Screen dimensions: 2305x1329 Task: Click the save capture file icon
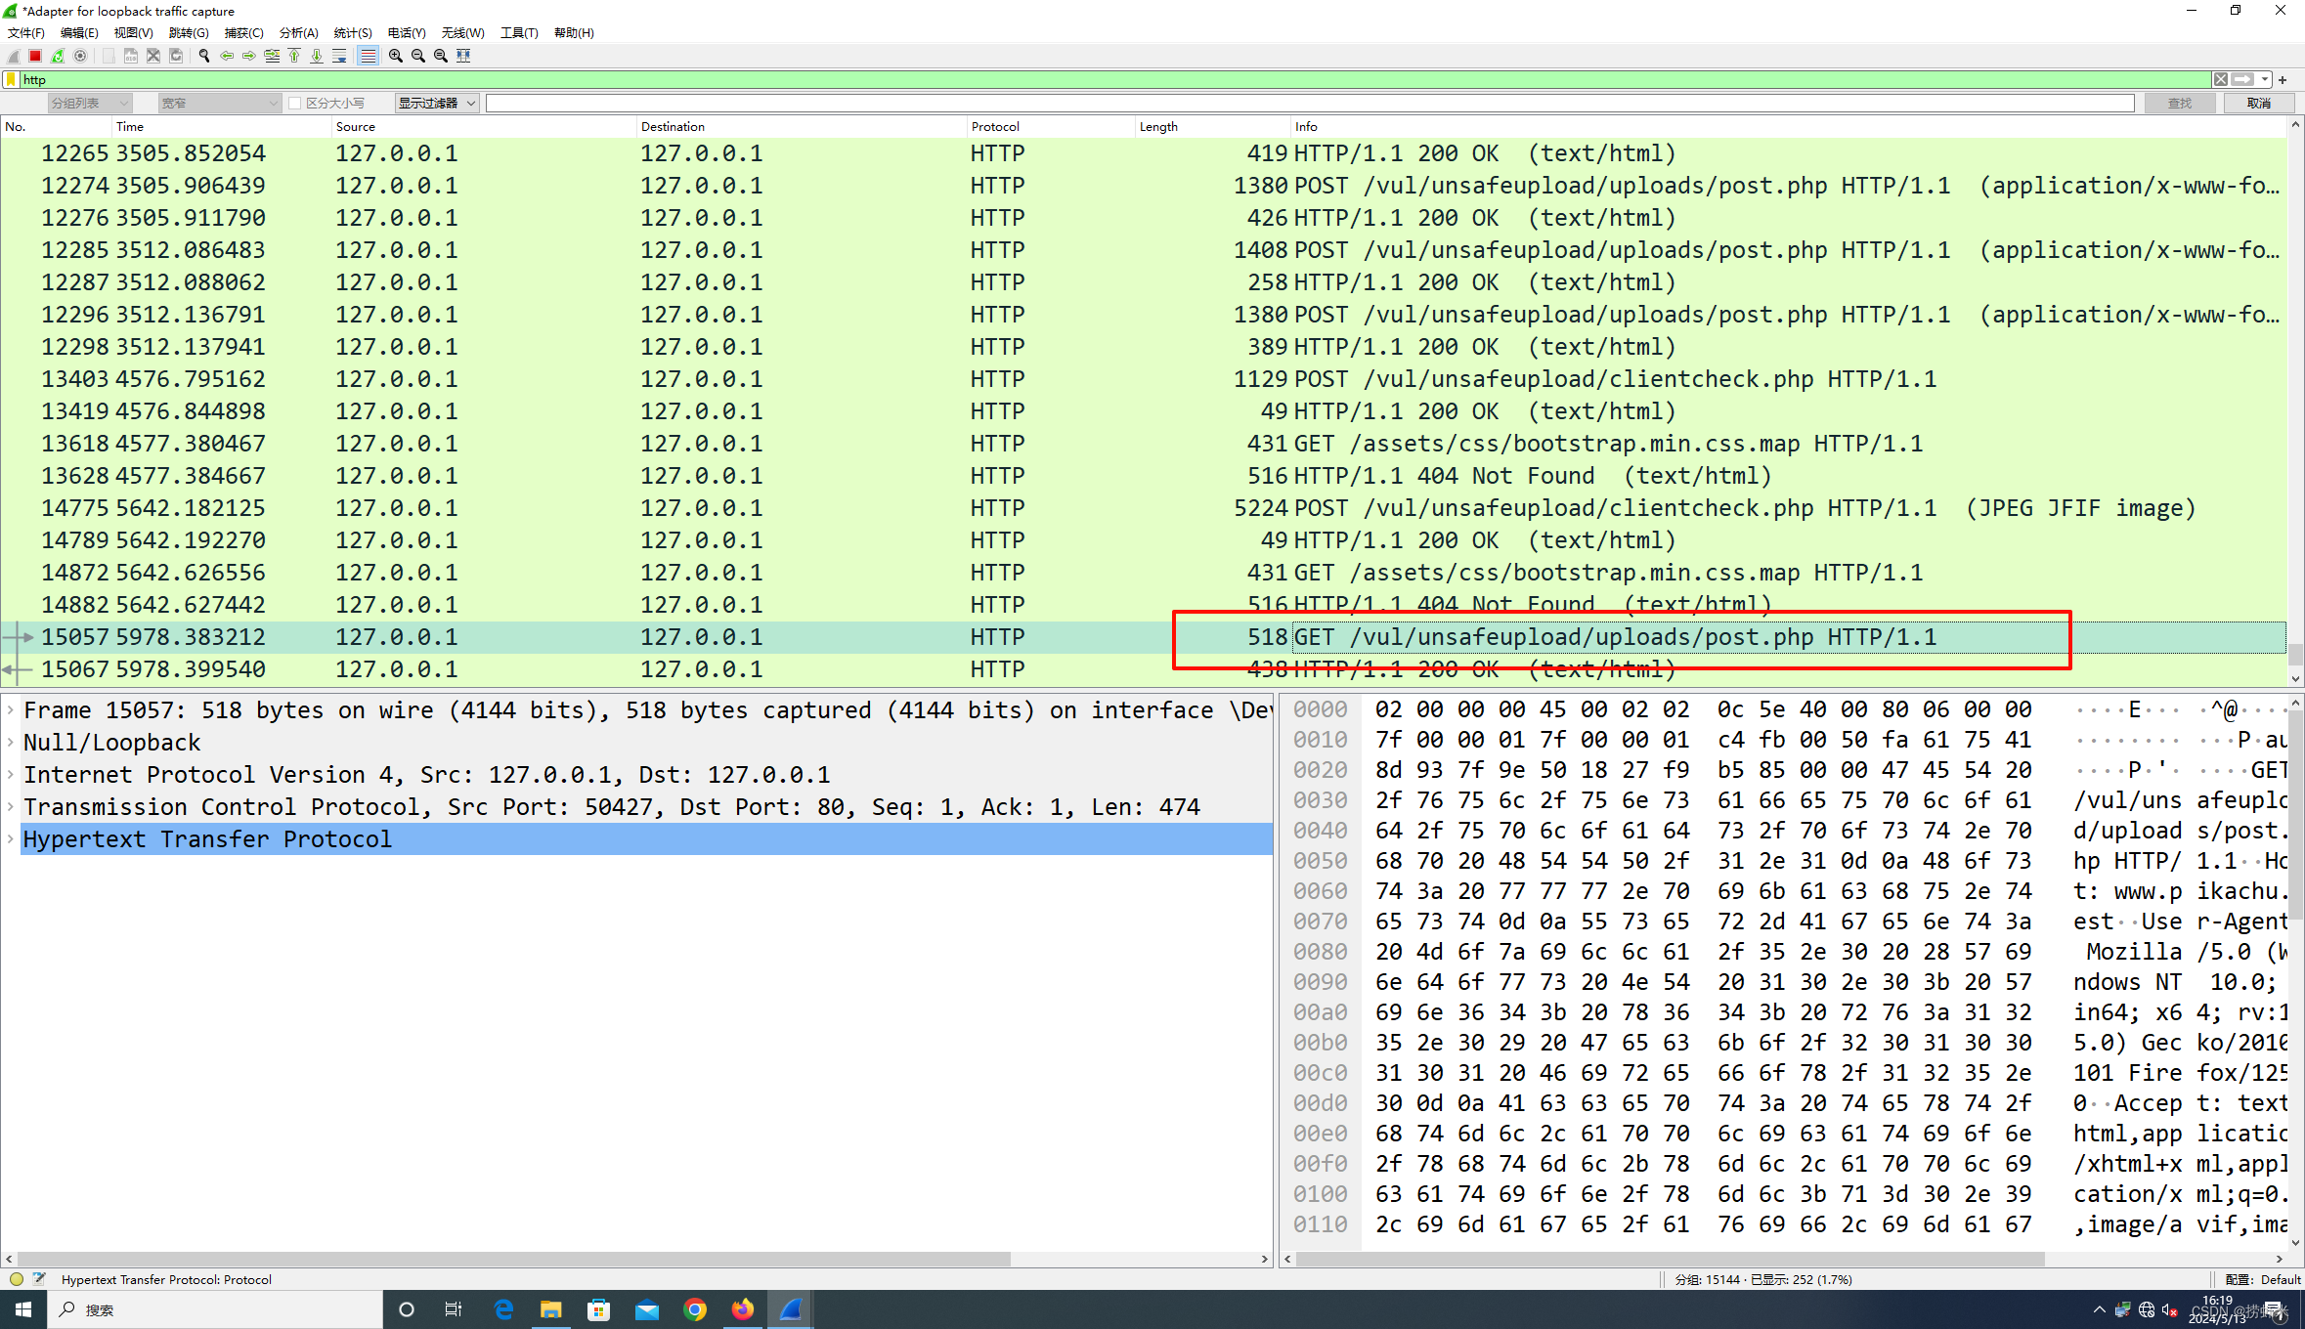pyautogui.click(x=131, y=56)
